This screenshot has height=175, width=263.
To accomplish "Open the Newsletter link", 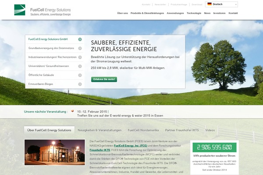I will (160, 4).
